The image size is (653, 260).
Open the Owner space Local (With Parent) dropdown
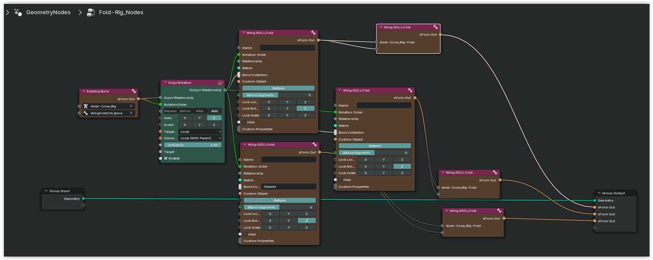tap(200, 138)
